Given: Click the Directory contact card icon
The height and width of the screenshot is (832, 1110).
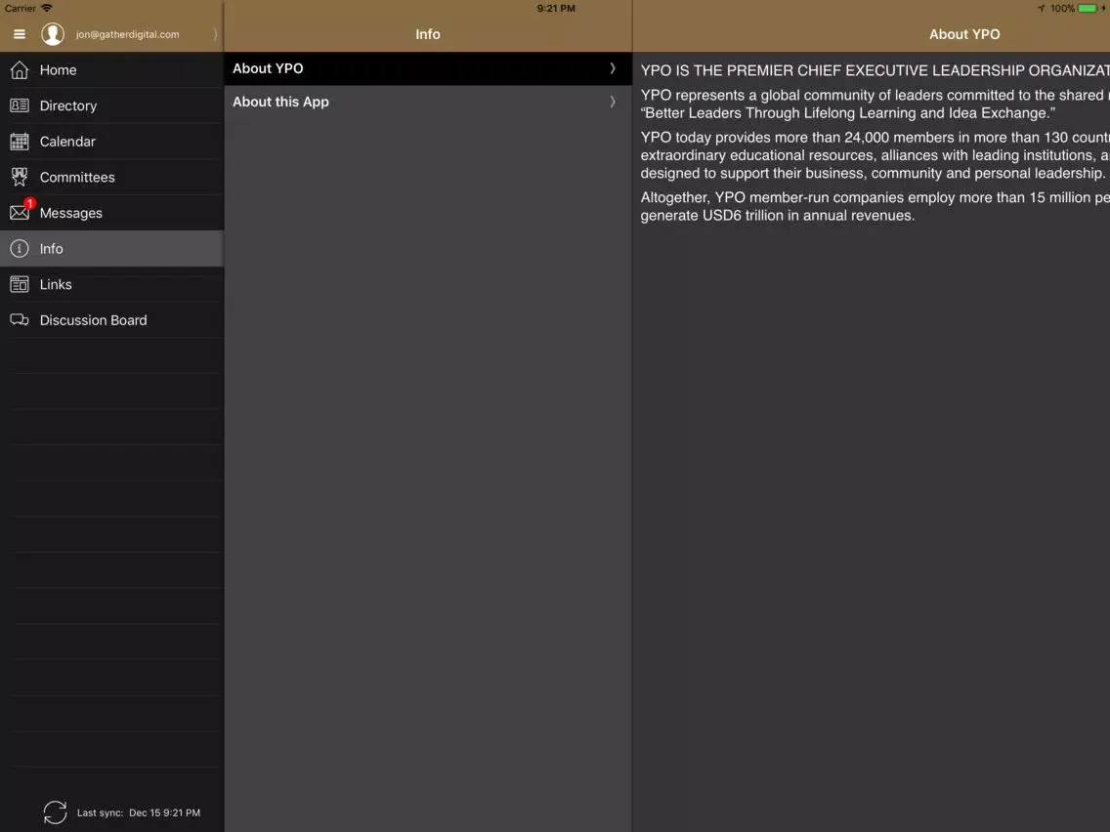Looking at the screenshot, I should point(20,105).
